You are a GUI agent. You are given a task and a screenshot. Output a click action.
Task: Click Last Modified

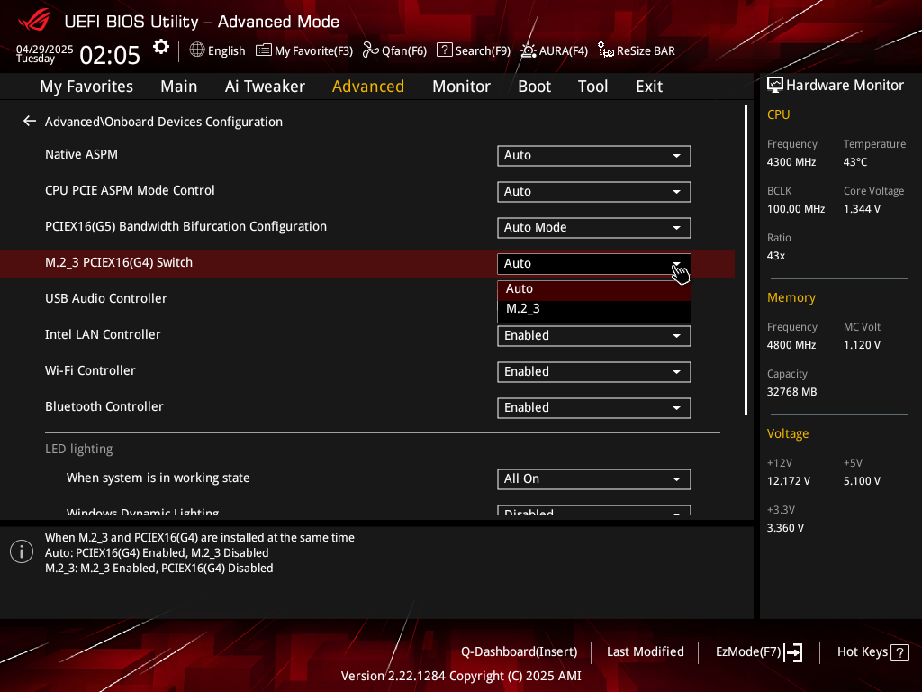[645, 652]
